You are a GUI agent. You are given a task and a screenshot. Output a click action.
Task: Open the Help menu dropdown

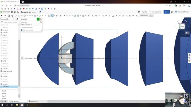pyautogui.click(x=172, y=12)
